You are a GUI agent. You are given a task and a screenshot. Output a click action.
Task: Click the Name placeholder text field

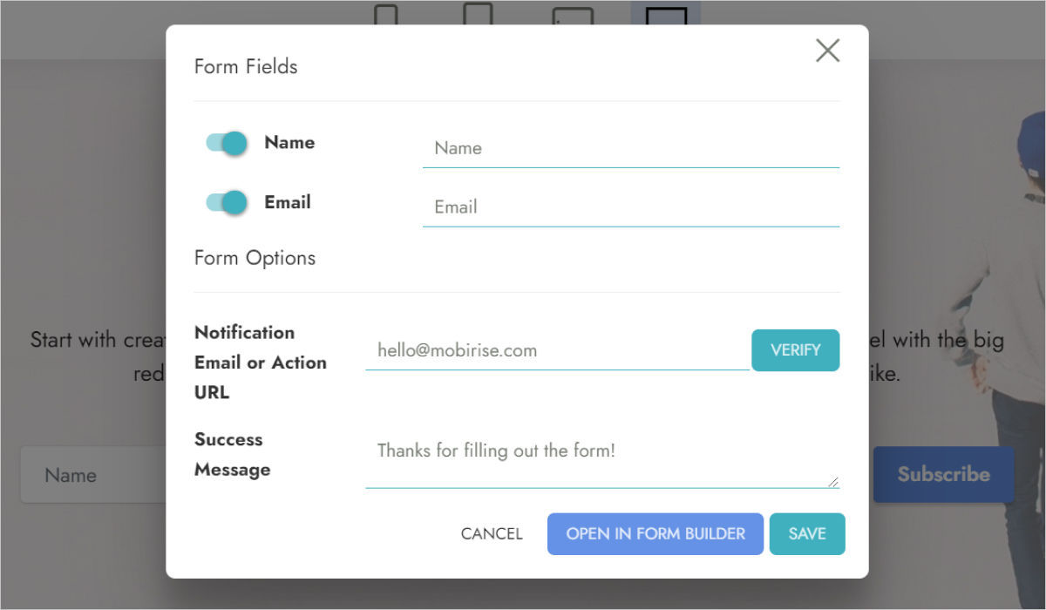(630, 148)
